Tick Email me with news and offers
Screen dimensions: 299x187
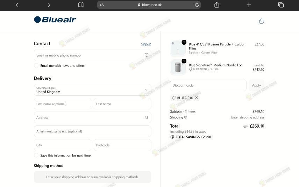(x=36, y=65)
